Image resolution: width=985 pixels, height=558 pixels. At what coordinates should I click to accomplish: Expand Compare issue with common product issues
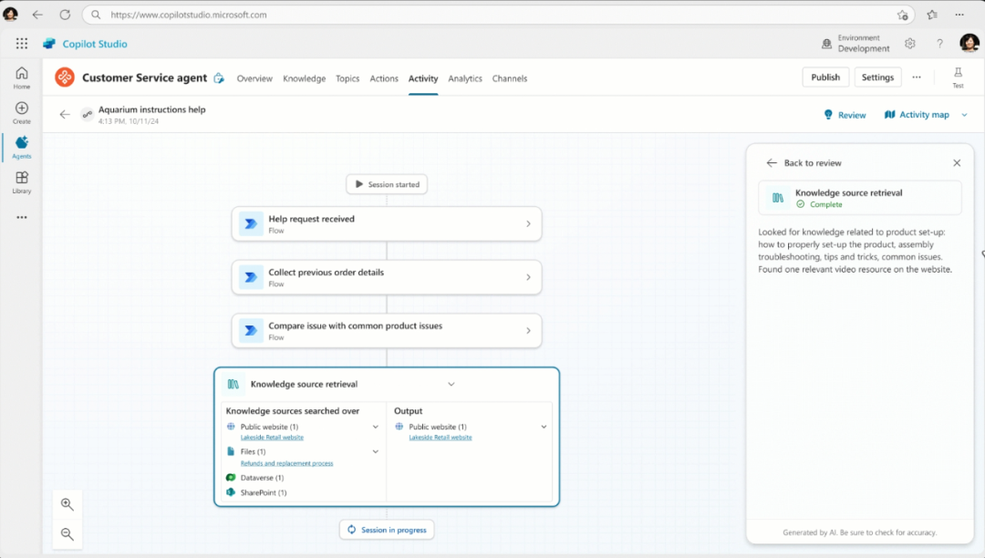528,330
